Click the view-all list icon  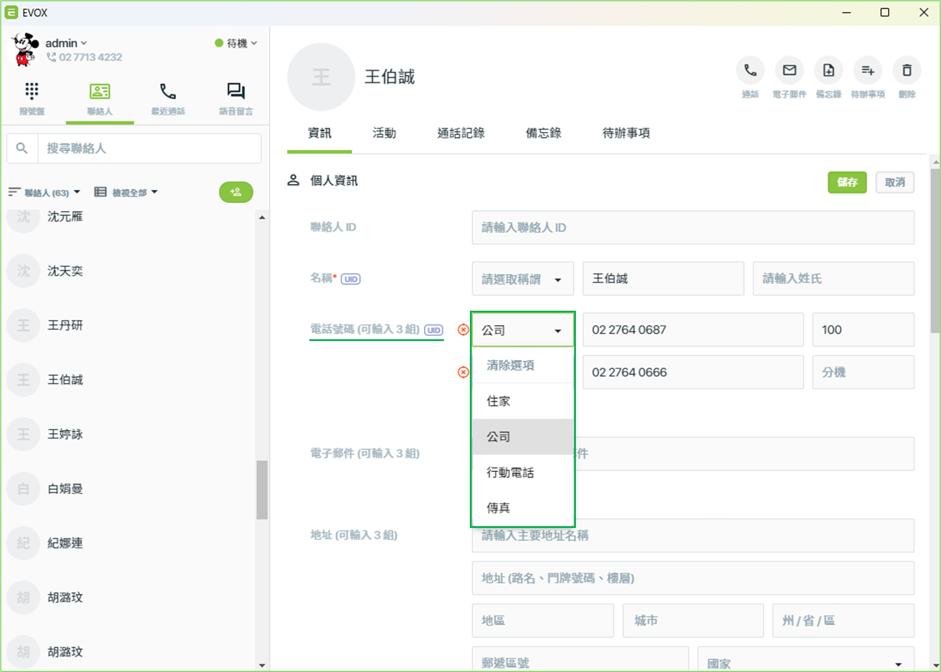point(100,192)
